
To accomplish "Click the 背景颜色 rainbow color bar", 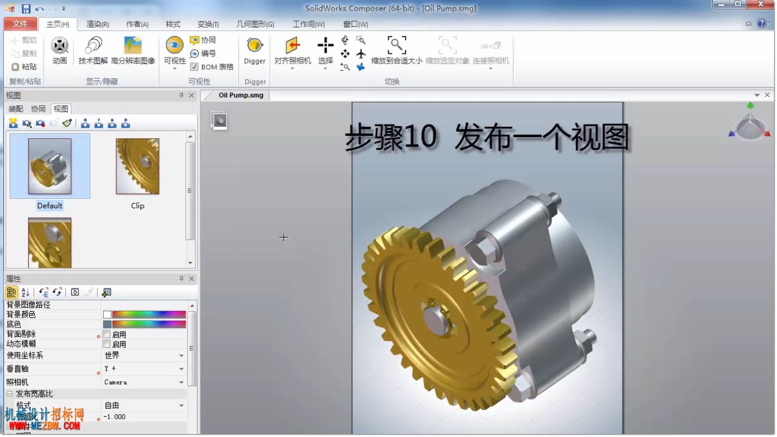I will click(149, 314).
